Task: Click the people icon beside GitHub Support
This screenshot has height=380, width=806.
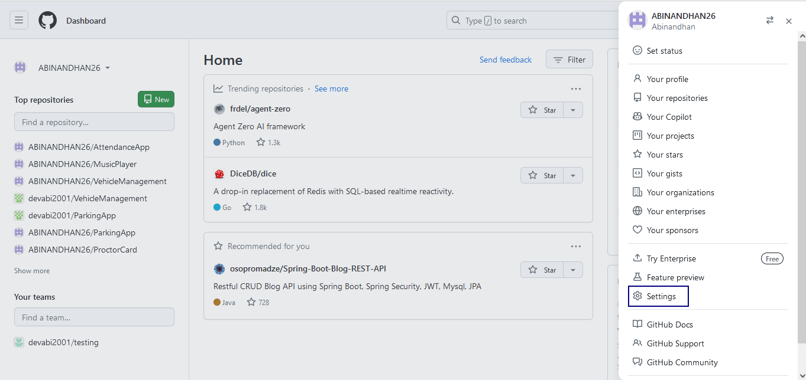Action: click(637, 343)
